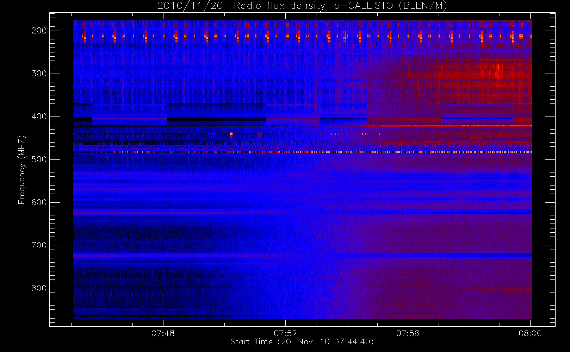The height and width of the screenshot is (352, 570).
Task: Click the 07:48 time tick label
Action: tap(163, 333)
